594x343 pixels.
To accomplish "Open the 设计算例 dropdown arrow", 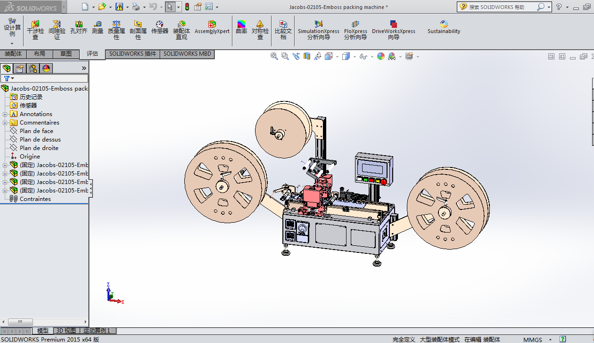I will click(12, 43).
